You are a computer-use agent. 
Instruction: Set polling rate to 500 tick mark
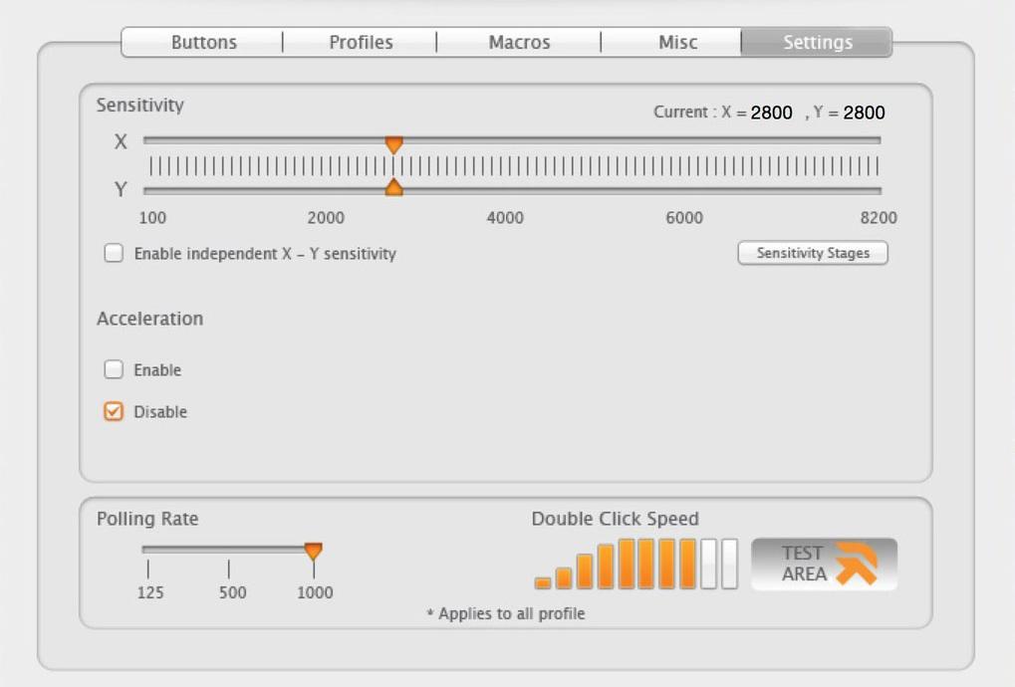pos(229,569)
